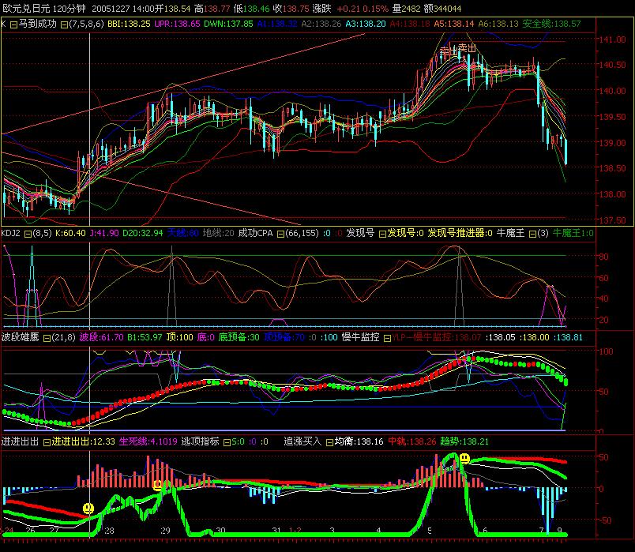Click the 追涨买入 indicator name
Viewport: 635px width, 552px height.
point(302,441)
